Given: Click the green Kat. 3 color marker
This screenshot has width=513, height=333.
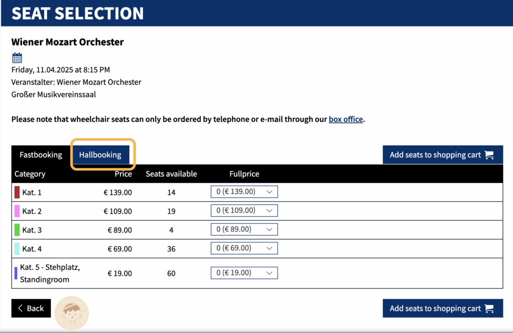Looking at the screenshot, I should tap(17, 230).
